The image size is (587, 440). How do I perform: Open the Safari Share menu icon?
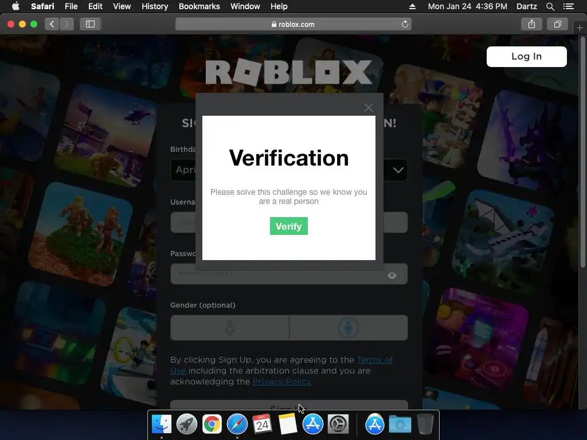coord(531,24)
